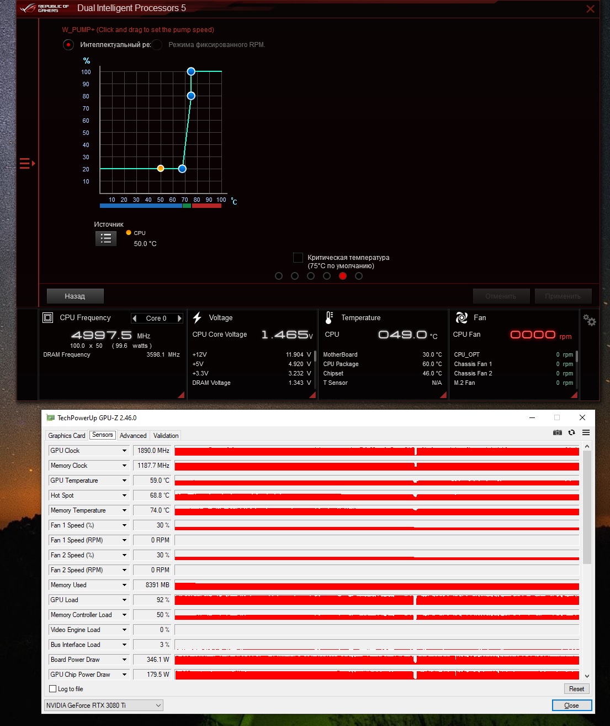Open the side menu arrow icon

tap(27, 163)
